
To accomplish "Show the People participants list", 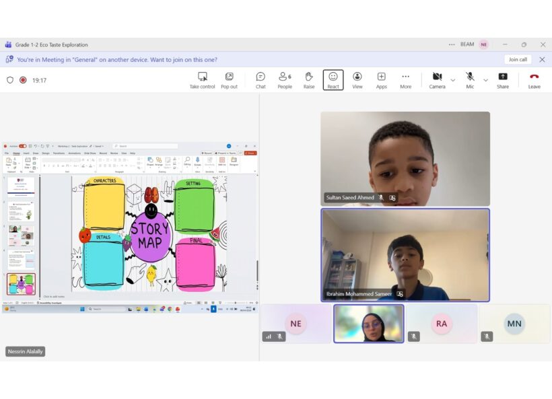I will (285, 79).
